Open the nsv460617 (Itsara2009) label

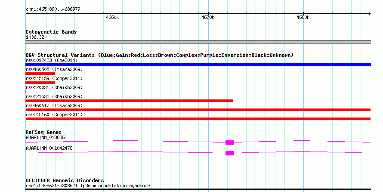point(54,105)
